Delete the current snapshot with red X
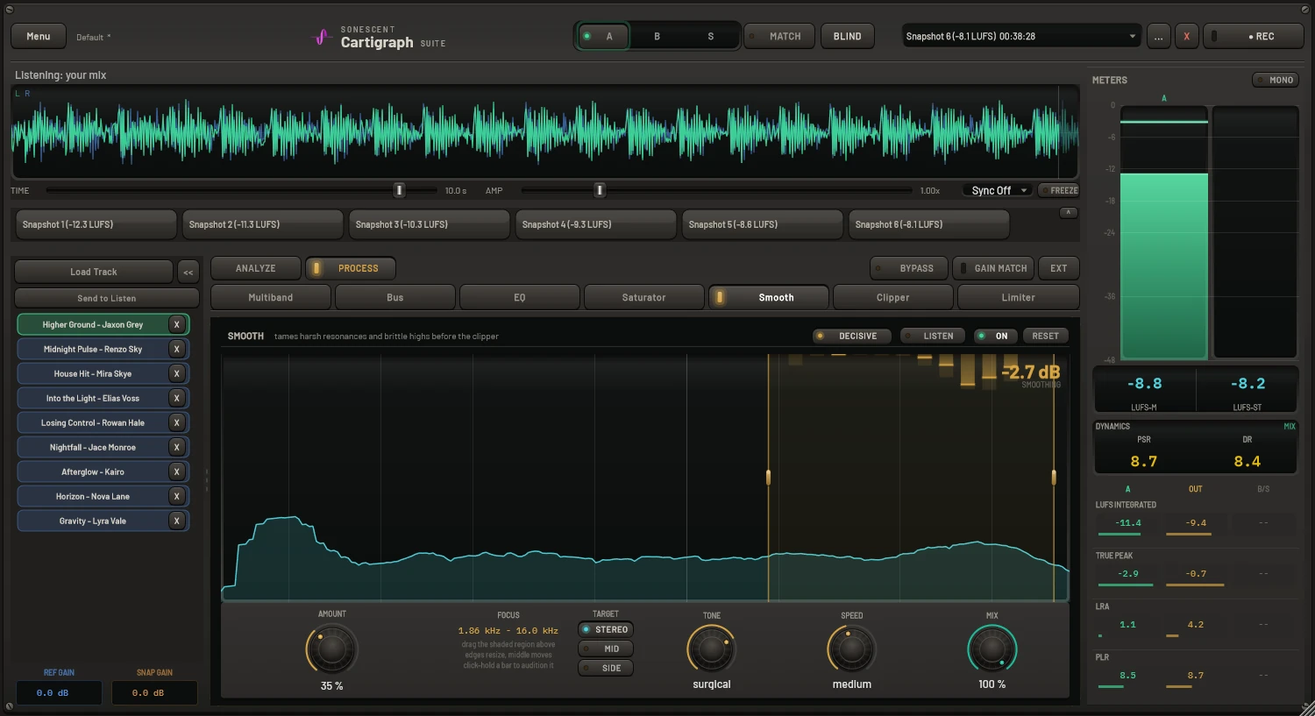1315x716 pixels. point(1187,36)
